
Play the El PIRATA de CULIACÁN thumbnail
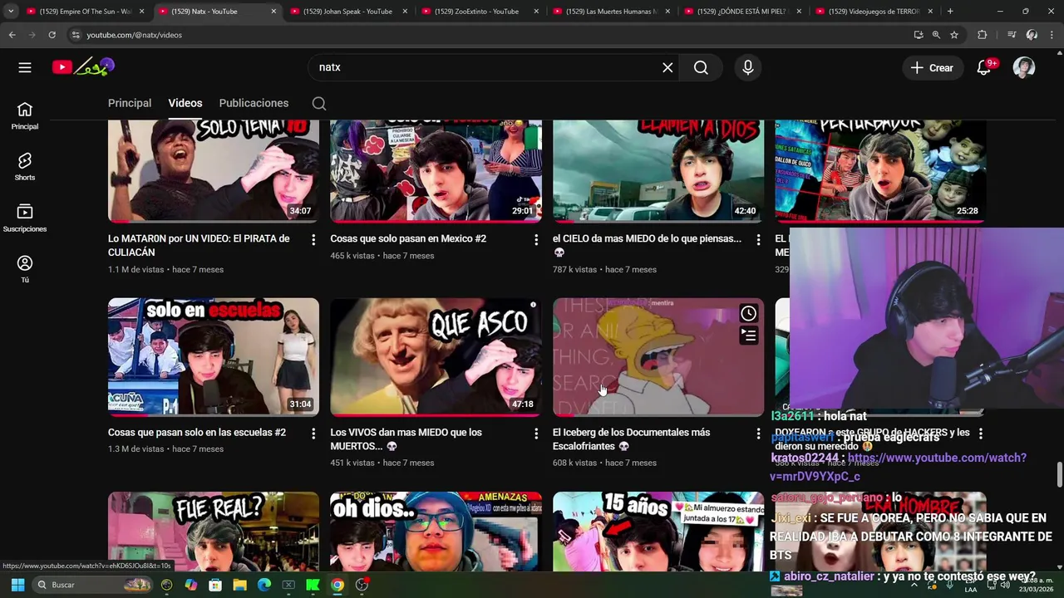[x=213, y=171]
